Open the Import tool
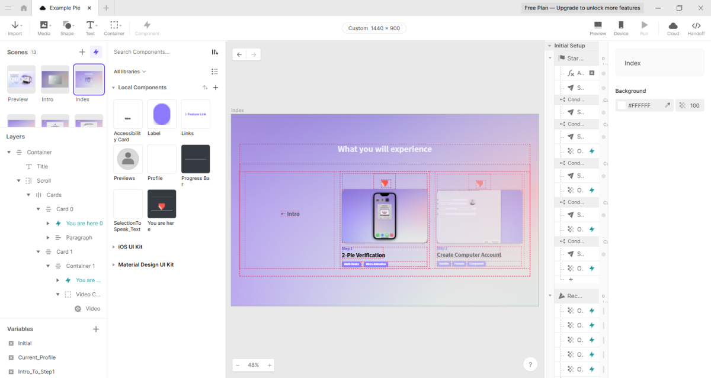This screenshot has width=711, height=378. [15, 27]
